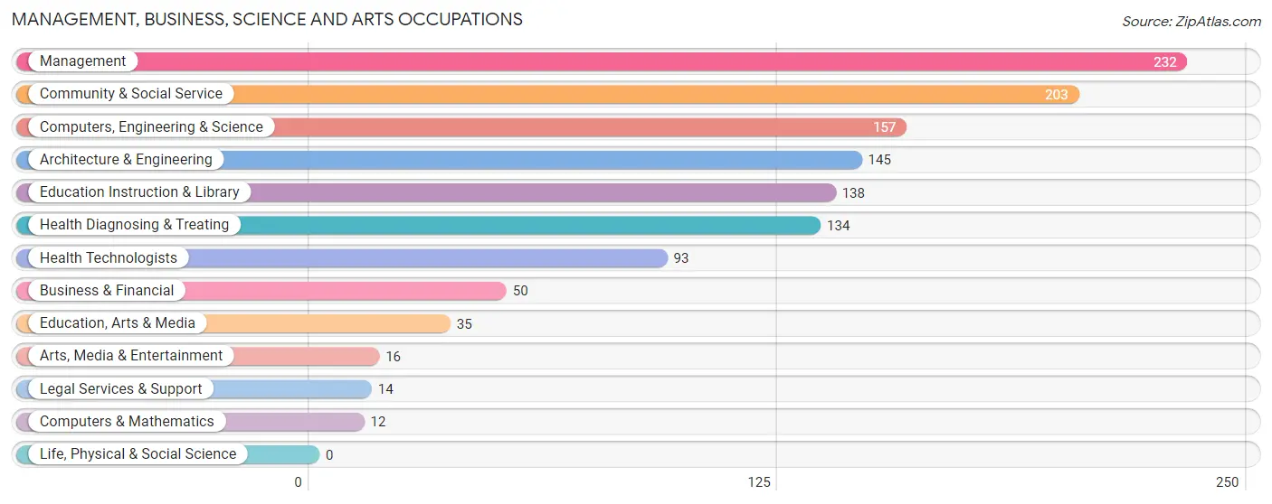Select the Business & Financial bar
Image resolution: width=1272 pixels, height=504 pixels.
click(x=261, y=291)
